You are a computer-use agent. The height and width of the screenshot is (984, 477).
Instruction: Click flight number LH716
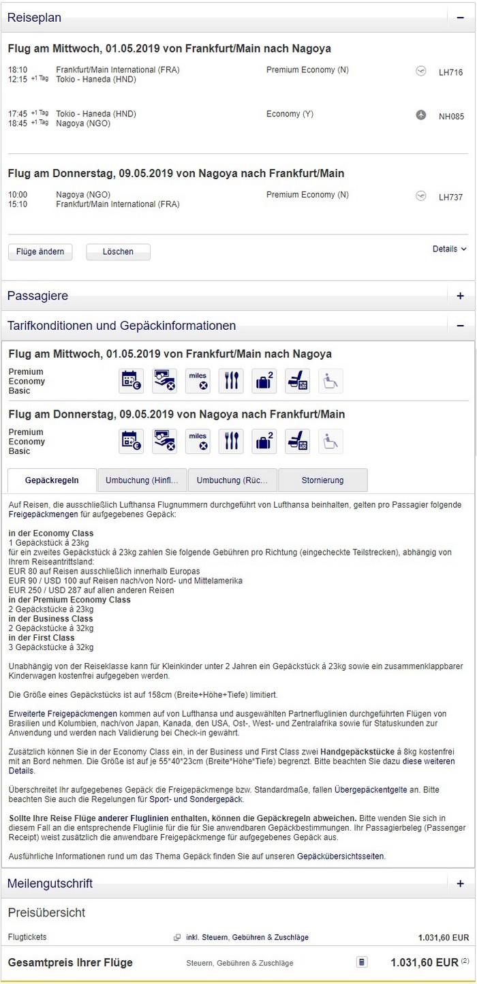point(451,72)
